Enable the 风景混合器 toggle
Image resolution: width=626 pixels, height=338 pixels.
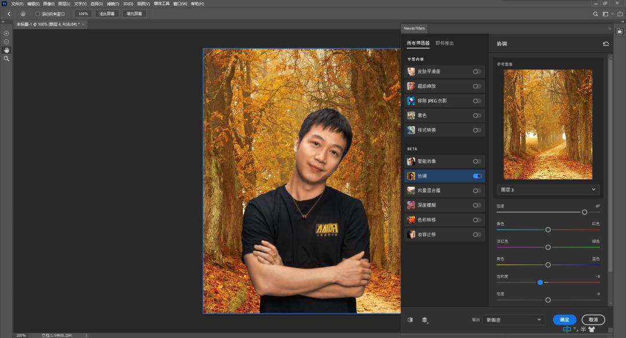(x=476, y=190)
